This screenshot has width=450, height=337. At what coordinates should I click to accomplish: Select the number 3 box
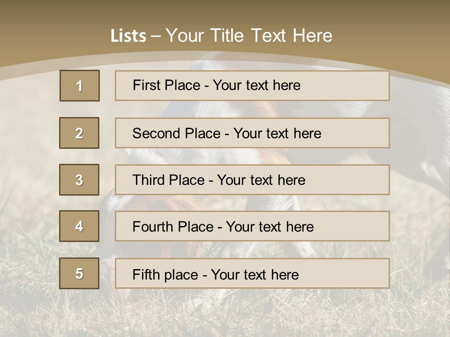point(79,180)
